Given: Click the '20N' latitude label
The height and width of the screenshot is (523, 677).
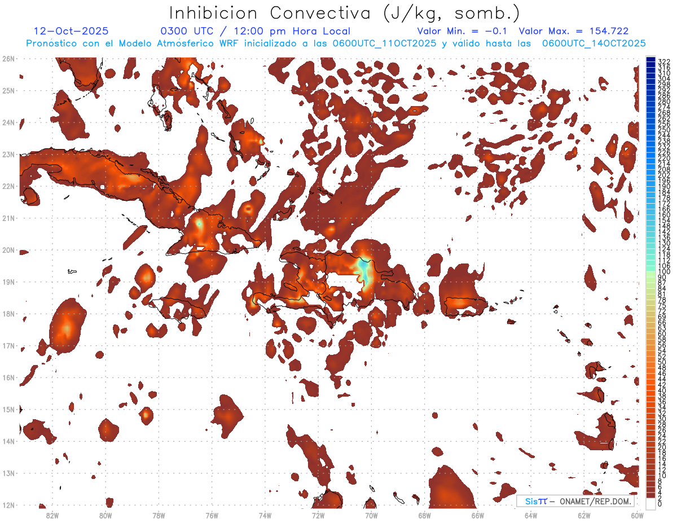Looking at the screenshot, I should pos(8,250).
